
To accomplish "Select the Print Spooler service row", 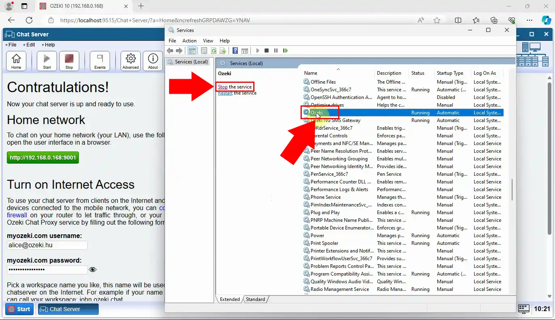I will (403, 243).
